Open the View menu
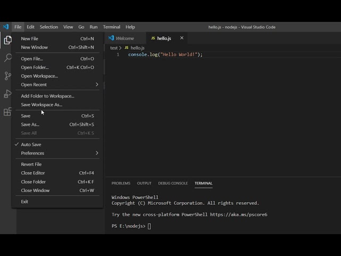341x256 pixels. pyautogui.click(x=68, y=27)
